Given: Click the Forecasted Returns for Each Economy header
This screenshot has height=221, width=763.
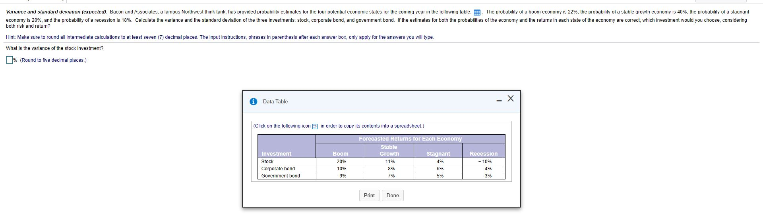Looking at the screenshot, I should tap(410, 139).
